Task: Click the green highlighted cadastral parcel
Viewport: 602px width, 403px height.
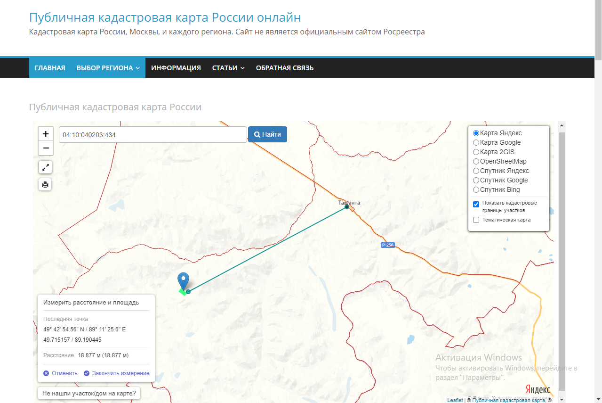Action: [x=182, y=292]
